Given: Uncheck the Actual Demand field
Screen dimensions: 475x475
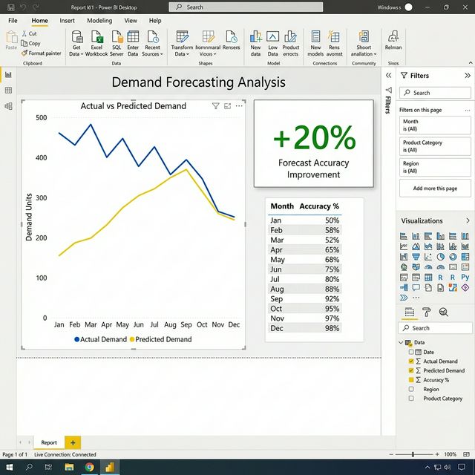Looking at the screenshot, I should tap(411, 361).
